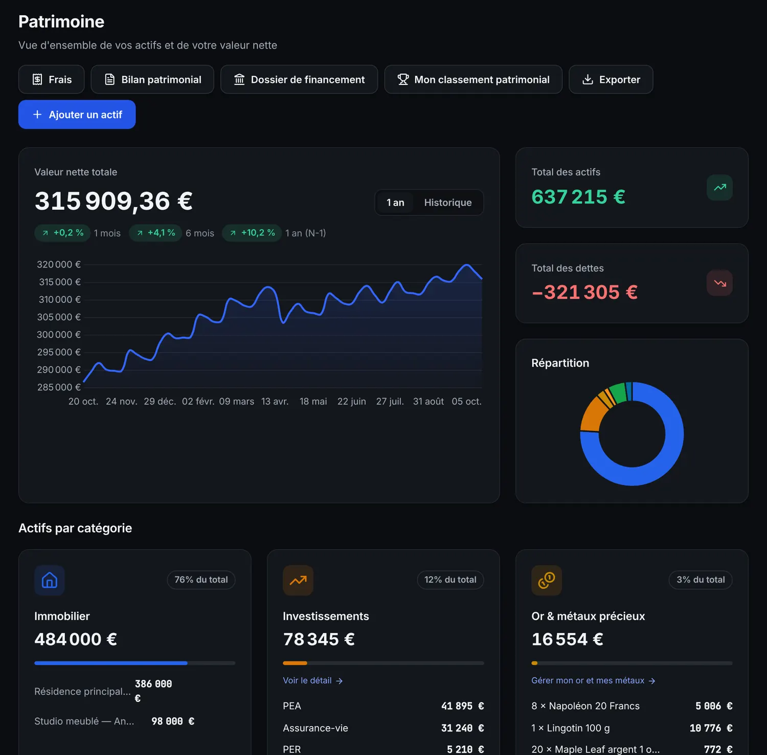
Task: Select the PER investment row
Action: (x=383, y=749)
